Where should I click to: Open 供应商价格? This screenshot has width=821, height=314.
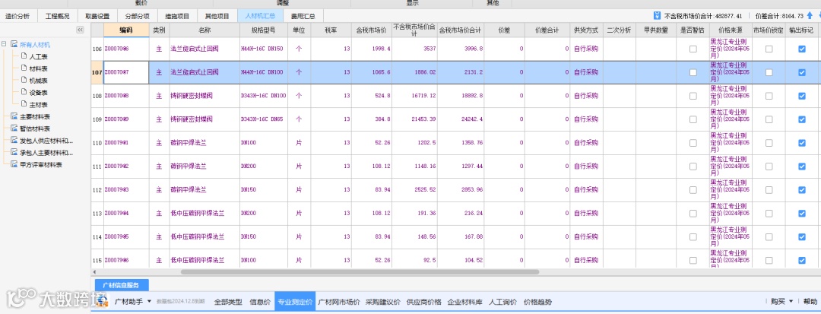[423, 302]
